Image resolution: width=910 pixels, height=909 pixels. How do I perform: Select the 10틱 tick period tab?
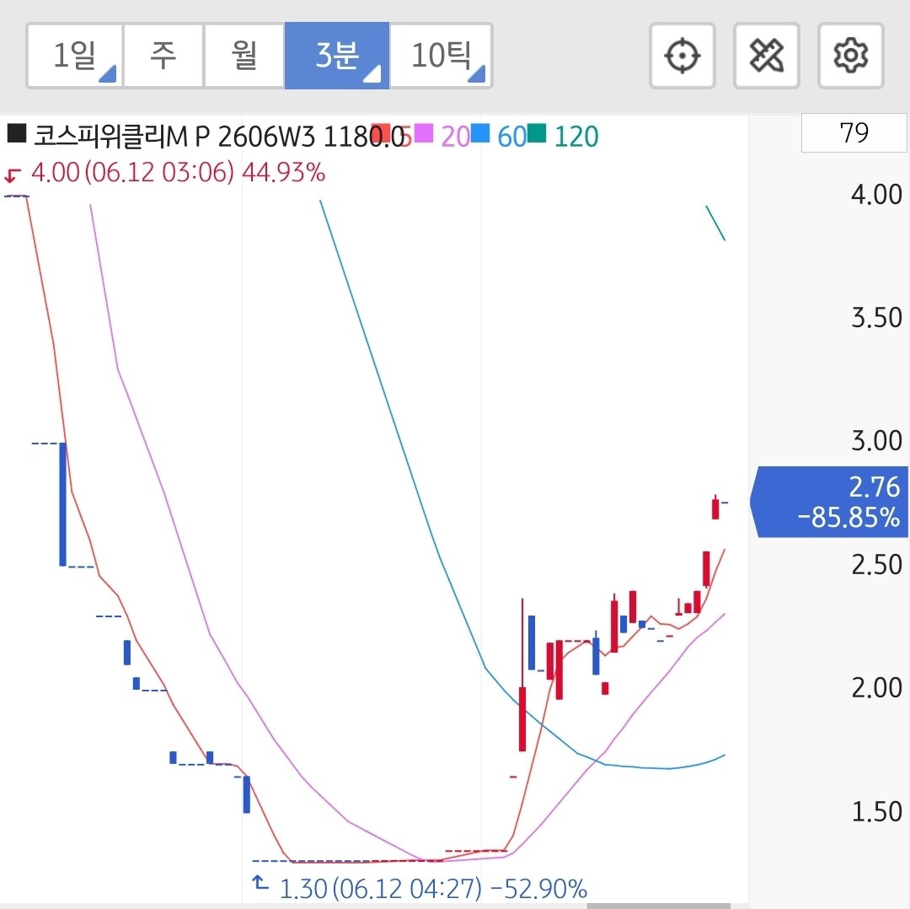(441, 56)
